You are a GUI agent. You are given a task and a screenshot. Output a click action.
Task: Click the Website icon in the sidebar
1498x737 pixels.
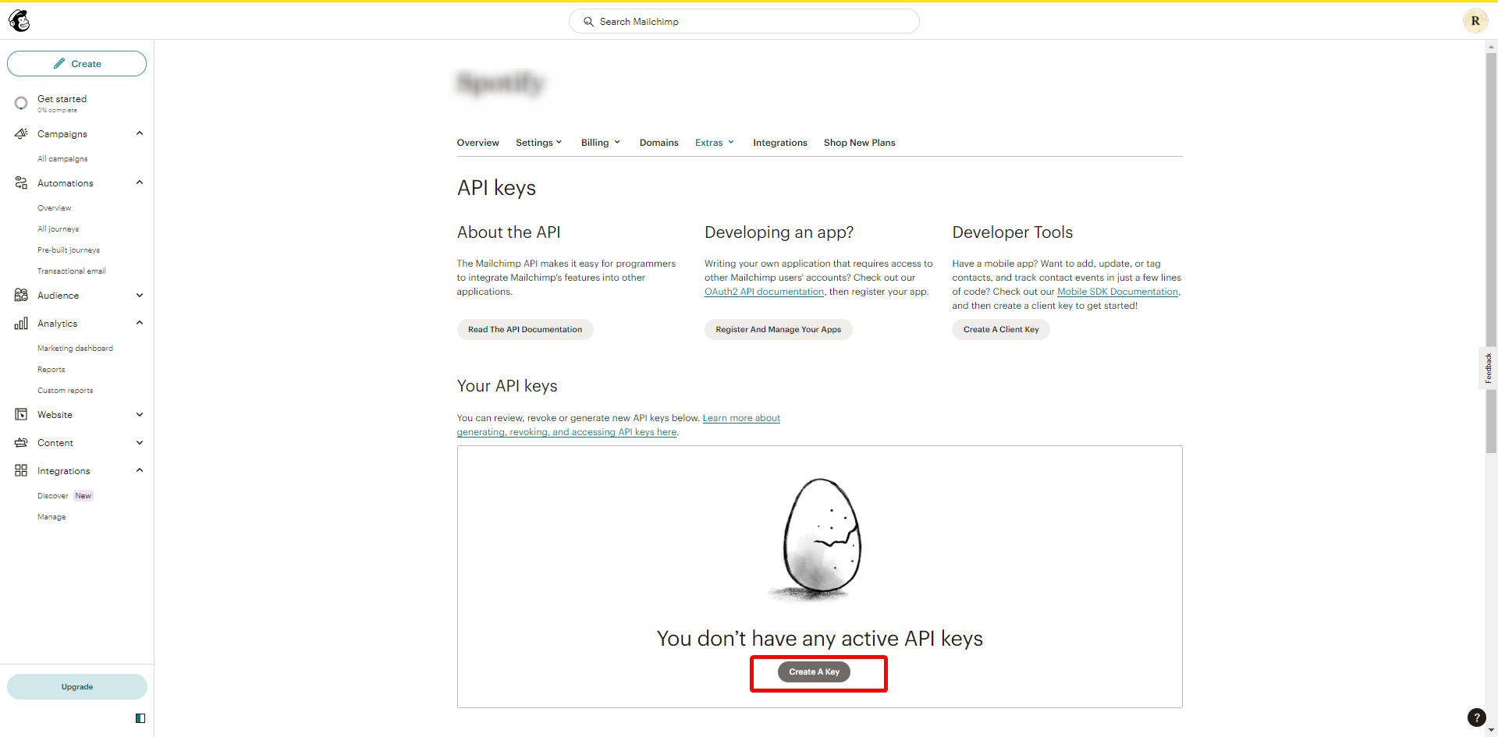pos(21,414)
